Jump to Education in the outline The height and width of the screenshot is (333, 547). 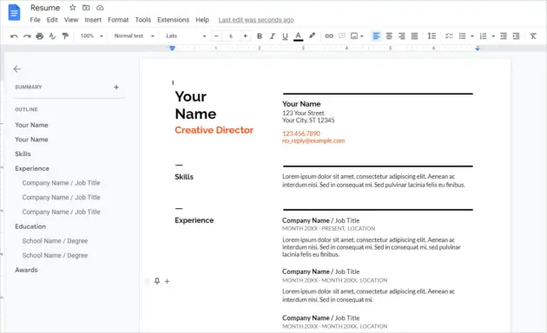(30, 226)
